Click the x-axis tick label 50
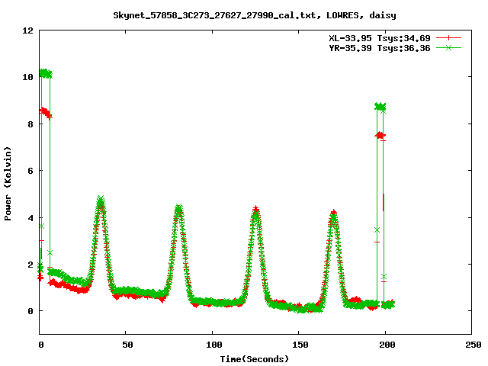Image resolution: width=488 pixels, height=366 pixels. coord(127,345)
